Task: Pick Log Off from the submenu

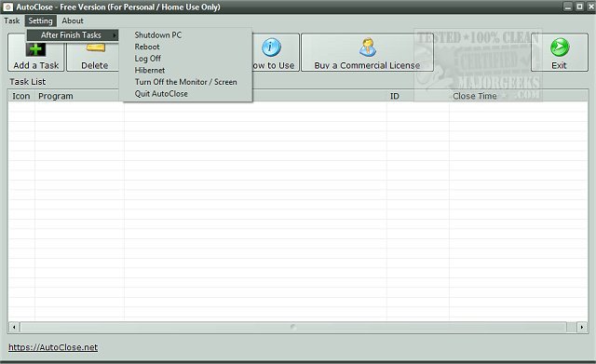Action: (x=147, y=59)
